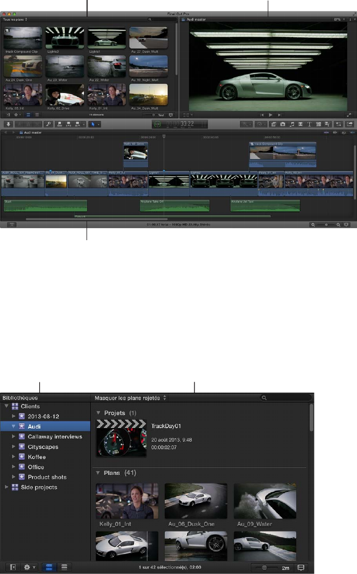
Task: Hide the Libraries sidebar button
Action: 13,567
